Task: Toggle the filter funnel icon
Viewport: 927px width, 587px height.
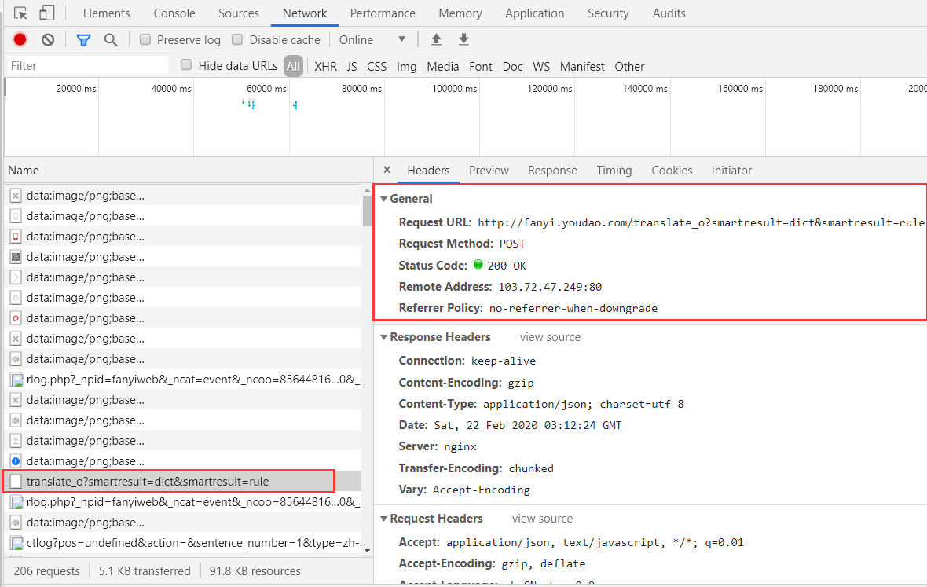Action: pos(83,39)
